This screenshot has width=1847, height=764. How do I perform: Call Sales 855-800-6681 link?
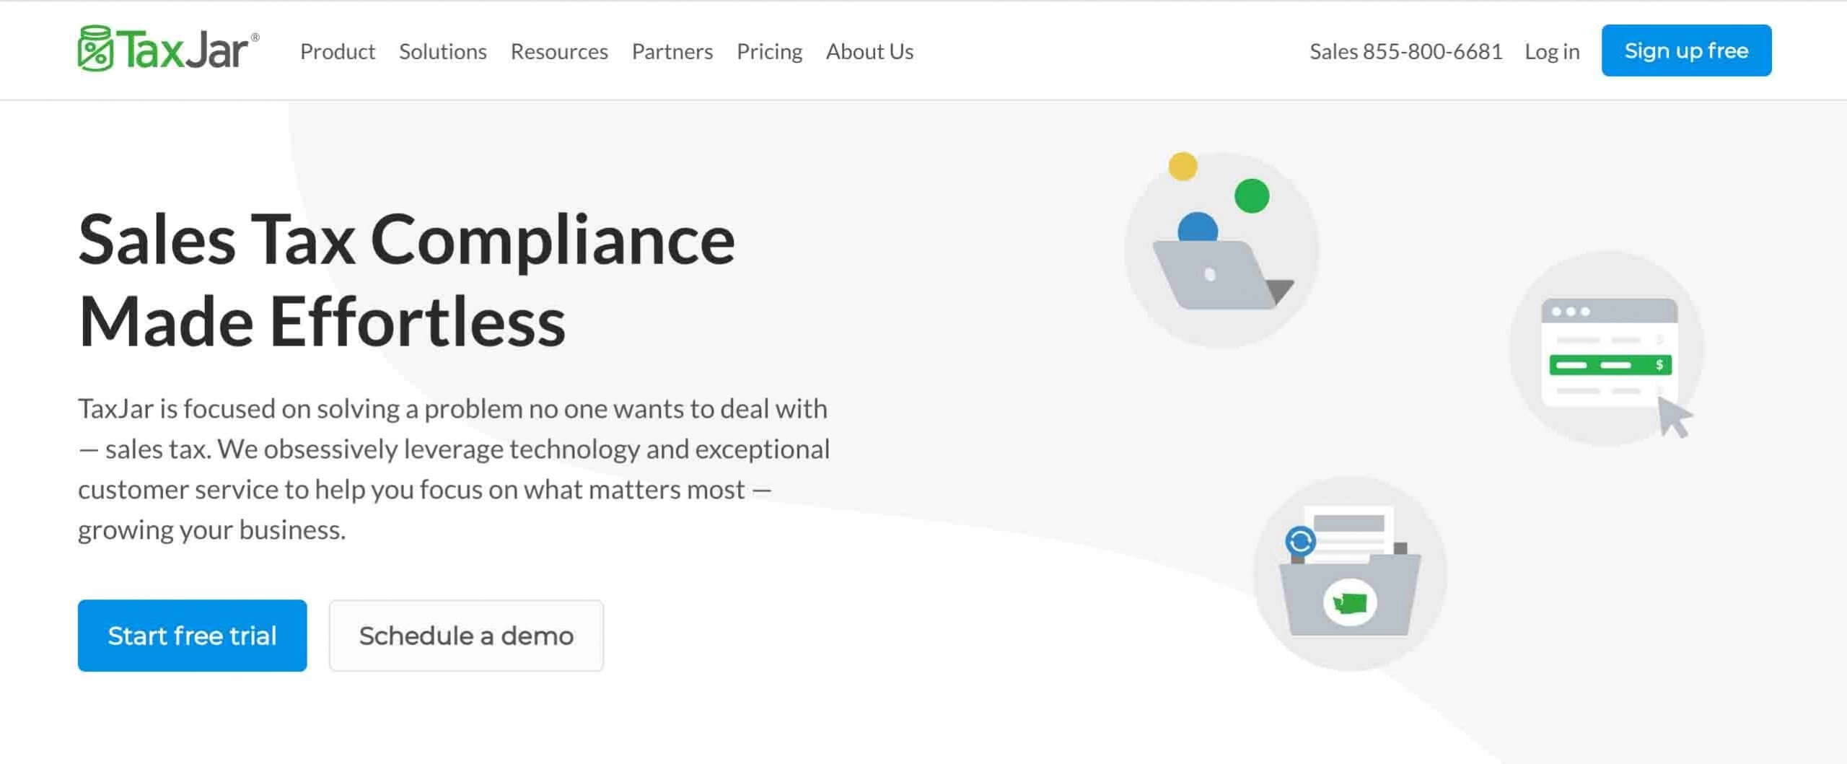point(1406,51)
